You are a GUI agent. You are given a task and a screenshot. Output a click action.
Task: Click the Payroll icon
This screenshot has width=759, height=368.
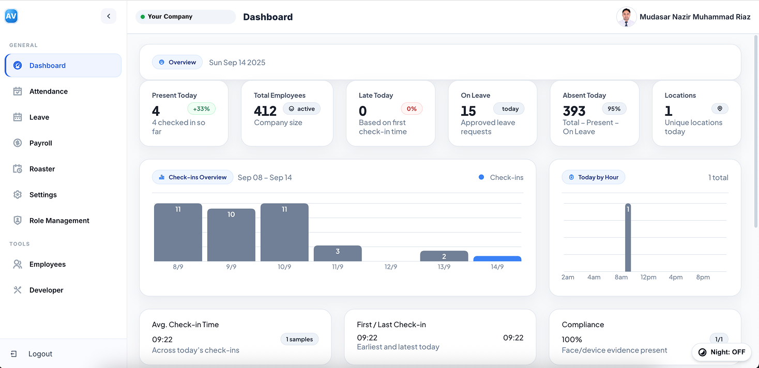pos(18,143)
